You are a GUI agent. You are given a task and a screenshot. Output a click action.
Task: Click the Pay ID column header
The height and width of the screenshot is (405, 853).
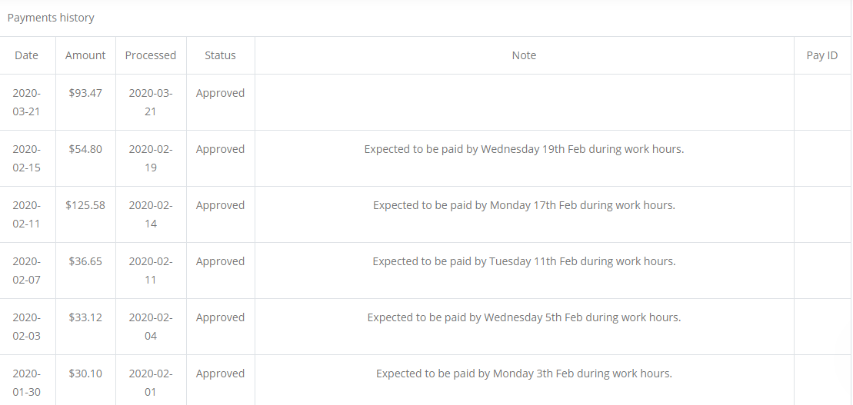(821, 55)
